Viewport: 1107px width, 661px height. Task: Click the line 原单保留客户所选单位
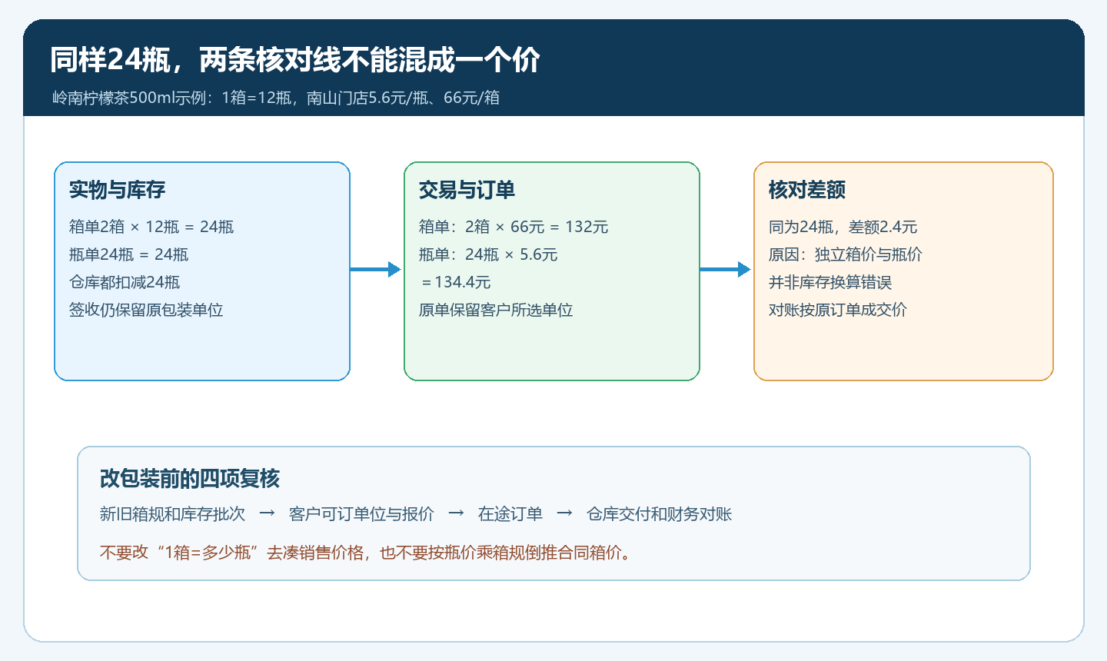pos(496,310)
